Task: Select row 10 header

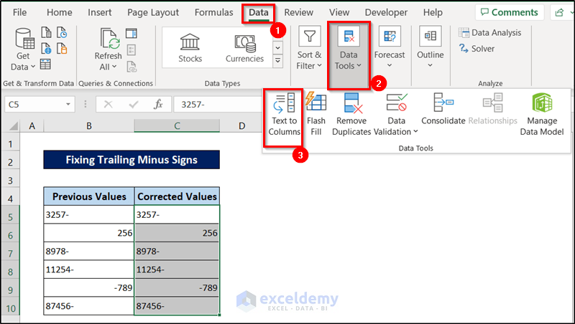Action: [10, 308]
